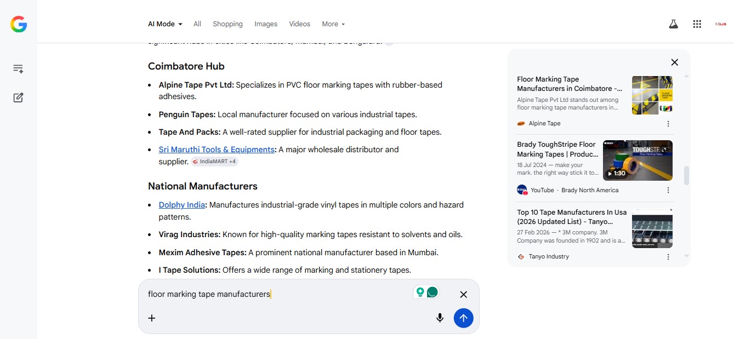
Task: Click the I Tape Solutions text
Action: 190,270
